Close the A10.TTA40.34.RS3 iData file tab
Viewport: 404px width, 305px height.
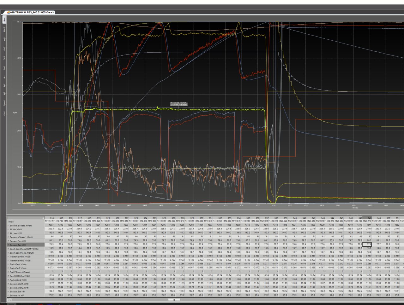point(53,12)
